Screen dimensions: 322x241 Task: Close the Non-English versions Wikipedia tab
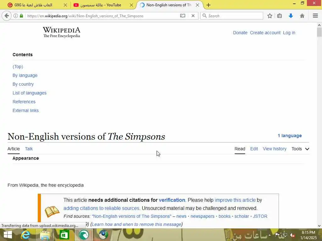tap(197, 5)
